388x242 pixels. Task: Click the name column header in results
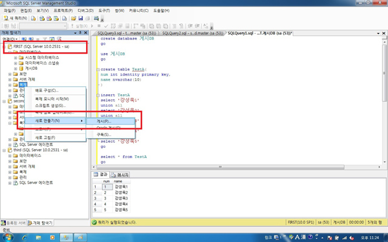coord(122,181)
